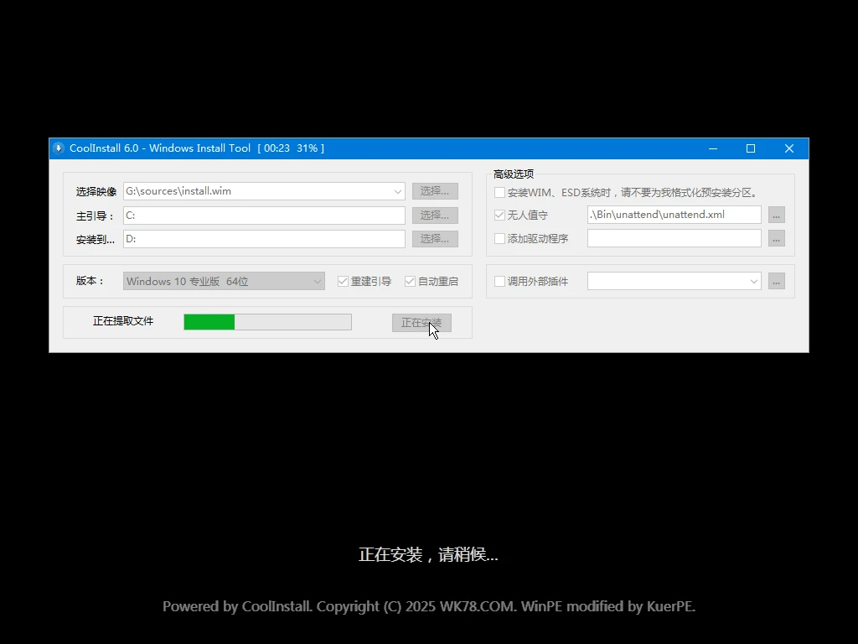
Task: Disable the 自动重启 option
Action: (409, 281)
